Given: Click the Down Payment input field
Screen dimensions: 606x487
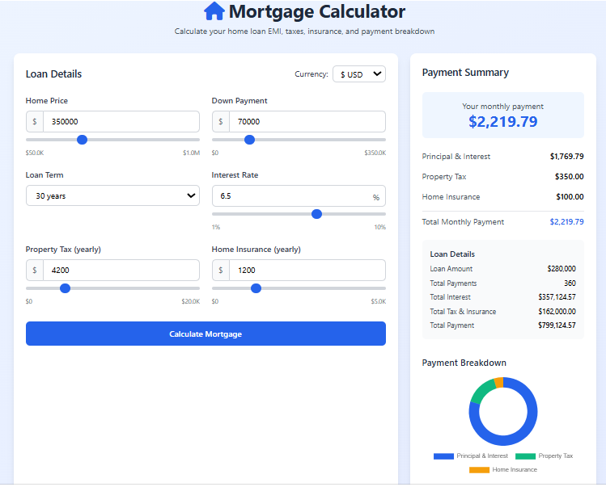Looking at the screenshot, I should 307,122.
